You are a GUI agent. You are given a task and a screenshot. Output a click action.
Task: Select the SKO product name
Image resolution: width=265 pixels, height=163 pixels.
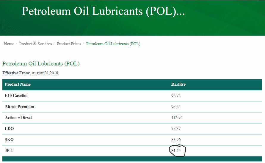[9, 140]
